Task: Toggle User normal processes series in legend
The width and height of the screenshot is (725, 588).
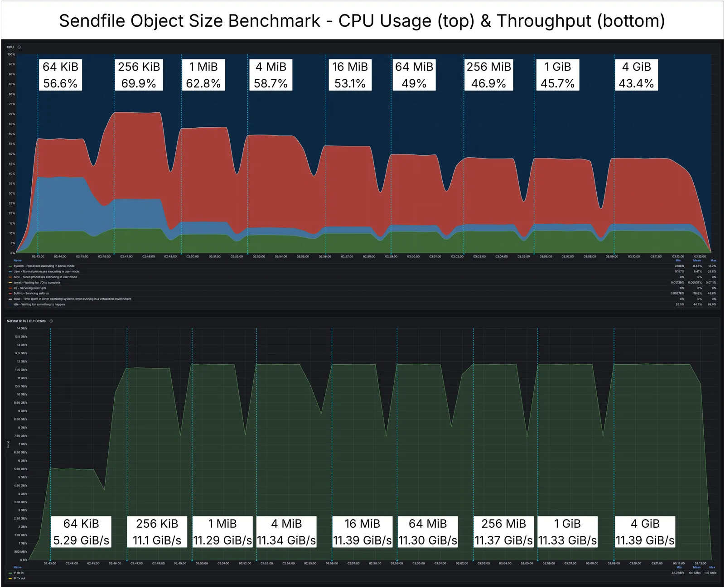Action: 46,272
